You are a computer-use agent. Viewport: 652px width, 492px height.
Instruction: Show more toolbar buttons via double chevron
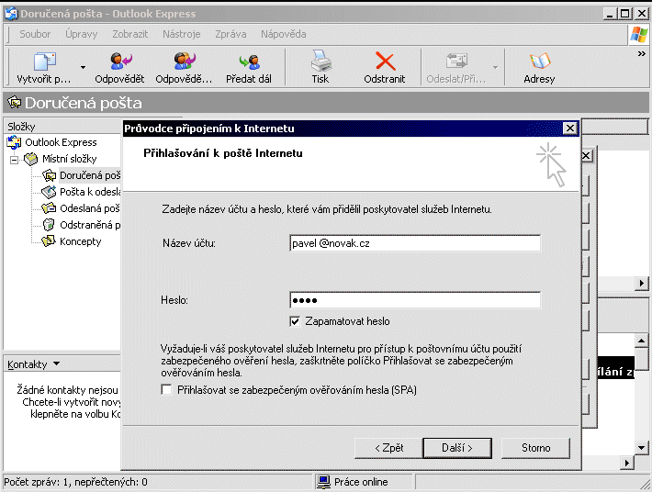[x=642, y=53]
